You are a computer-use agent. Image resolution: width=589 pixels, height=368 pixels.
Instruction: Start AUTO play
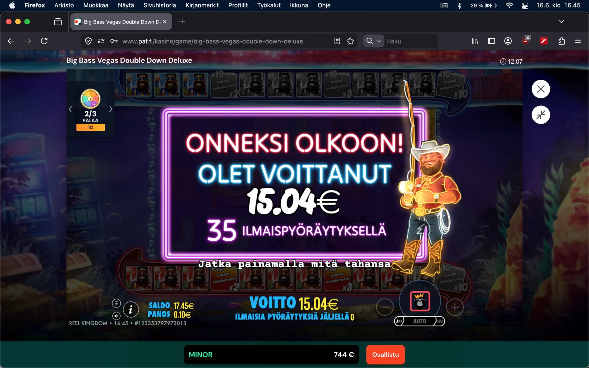coord(419,321)
